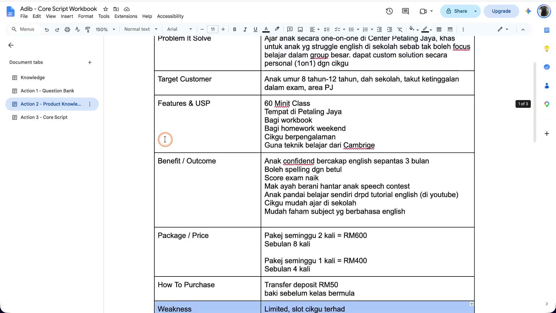The height and width of the screenshot is (313, 556).
Task: Open the highlight color pen
Action: [x=277, y=29]
